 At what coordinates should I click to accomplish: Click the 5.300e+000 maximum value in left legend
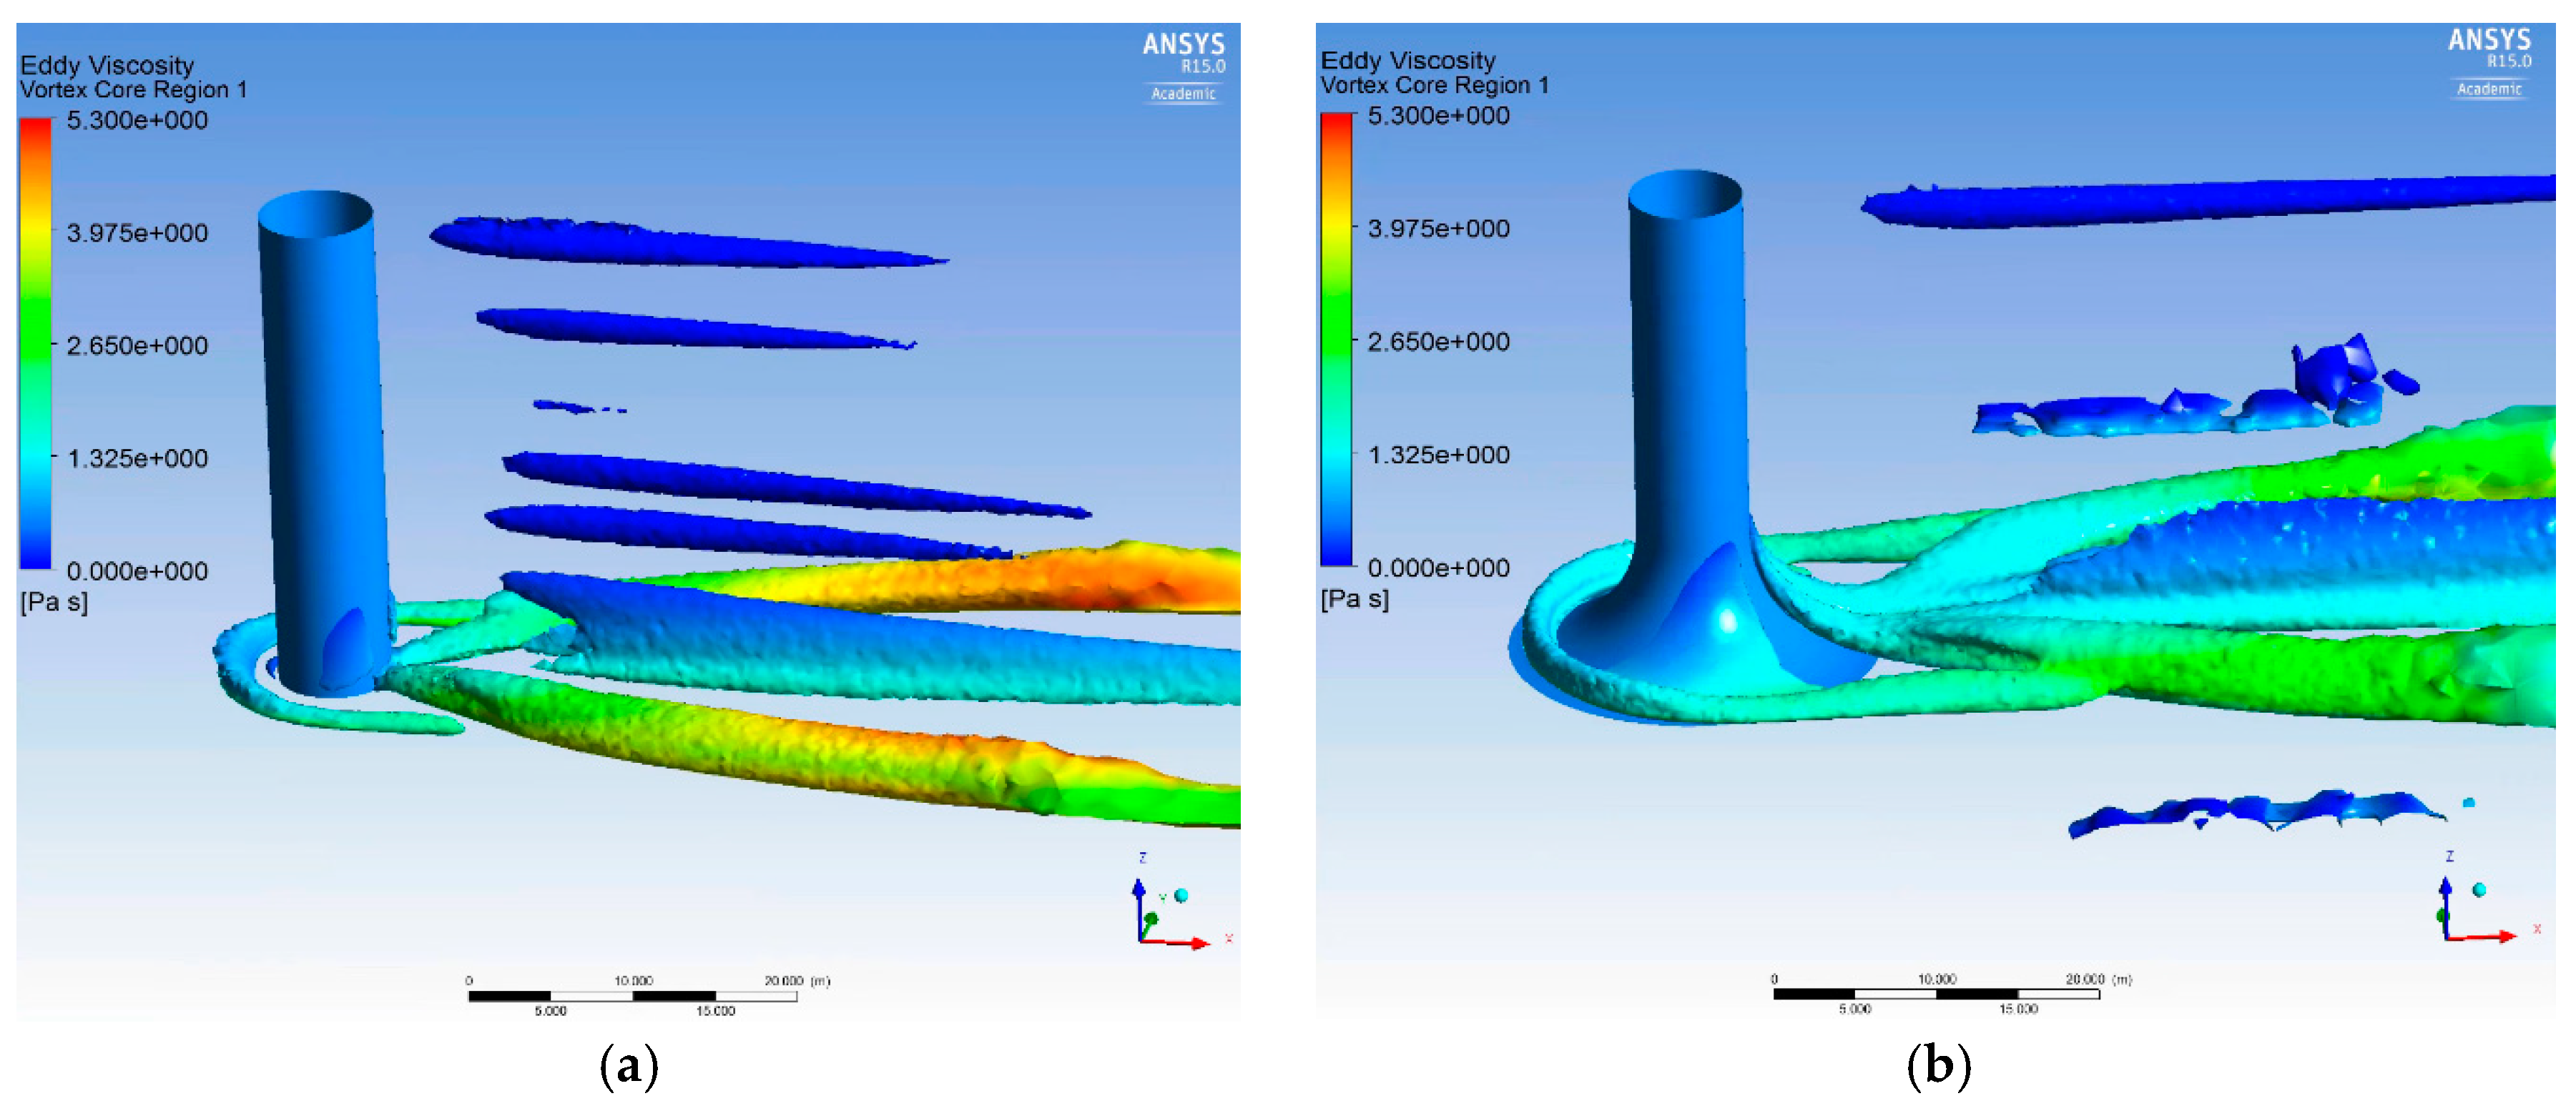click(137, 120)
